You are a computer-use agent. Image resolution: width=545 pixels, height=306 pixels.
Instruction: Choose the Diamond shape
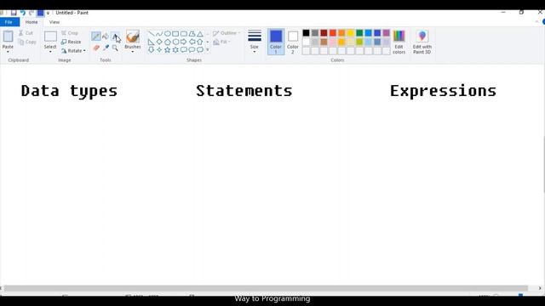click(159, 42)
